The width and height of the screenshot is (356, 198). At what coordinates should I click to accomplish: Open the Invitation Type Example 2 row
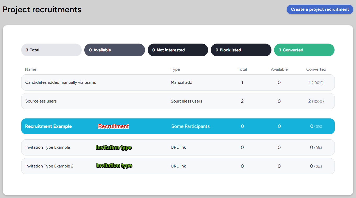[178, 166]
